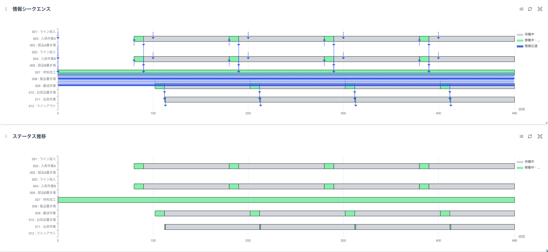The height and width of the screenshot is (252, 548).
Task: Expand ステータス推移 panel to fullscreen
Action: 540,136
